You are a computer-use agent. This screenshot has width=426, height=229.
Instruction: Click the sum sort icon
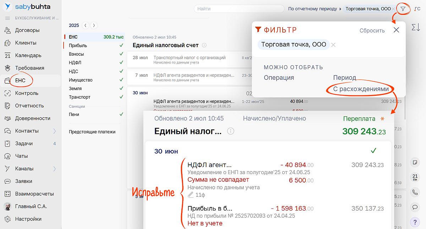pos(415,27)
